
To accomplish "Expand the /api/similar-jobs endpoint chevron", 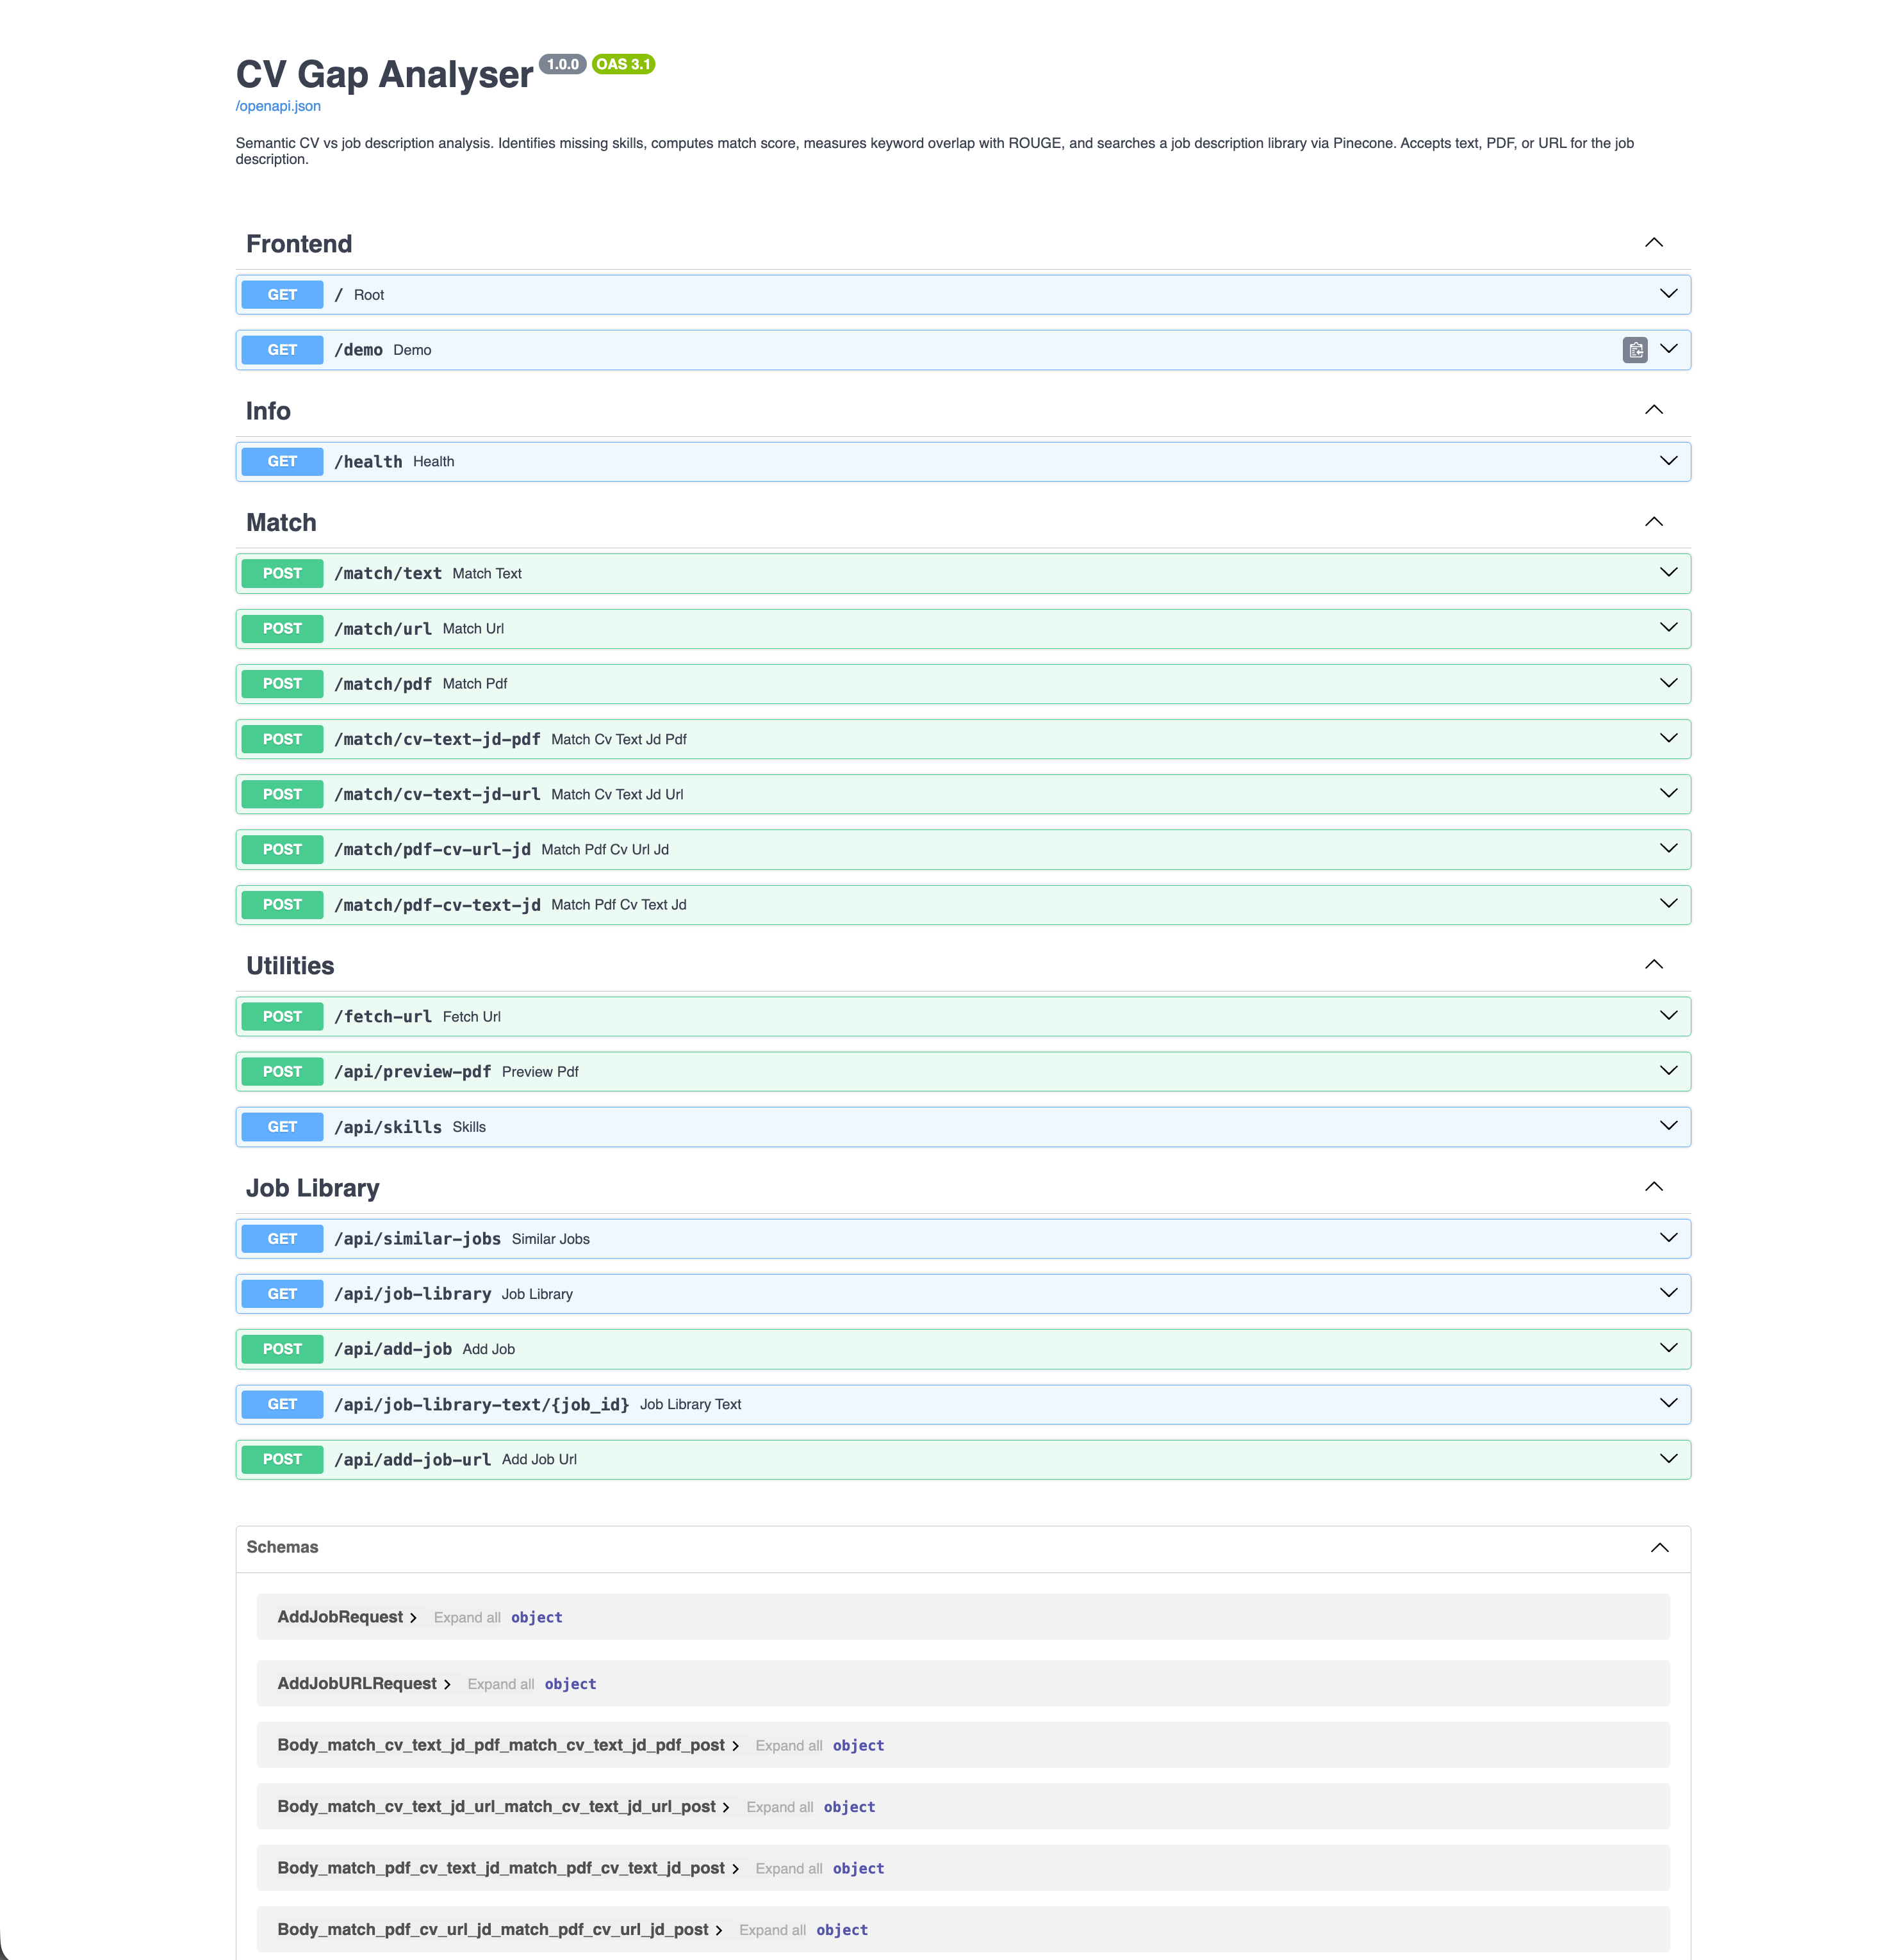I will (x=1668, y=1238).
